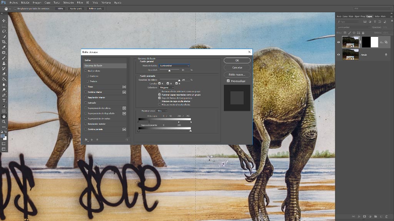Select the Hand tool in the toolbar
The image size is (394, 221).
coord(4,116)
